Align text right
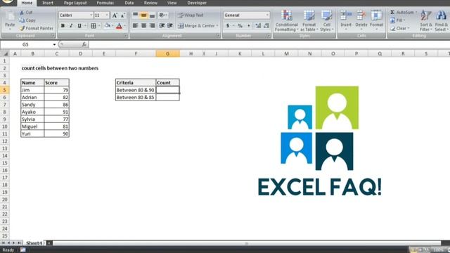This screenshot has width=450, height=253. [x=152, y=26]
